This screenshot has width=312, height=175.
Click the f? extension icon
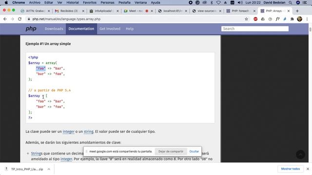(277, 19)
